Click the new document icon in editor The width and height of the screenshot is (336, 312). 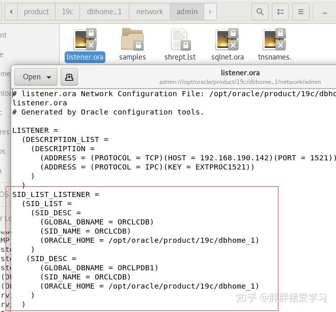click(69, 77)
